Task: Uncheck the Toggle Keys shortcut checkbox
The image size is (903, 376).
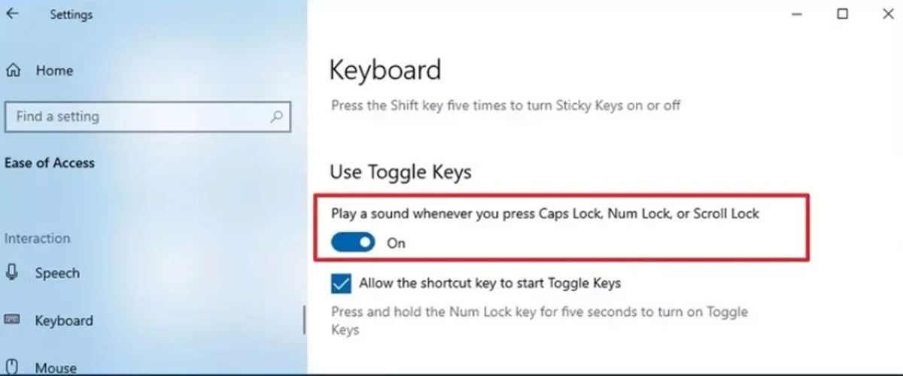Action: (x=341, y=284)
